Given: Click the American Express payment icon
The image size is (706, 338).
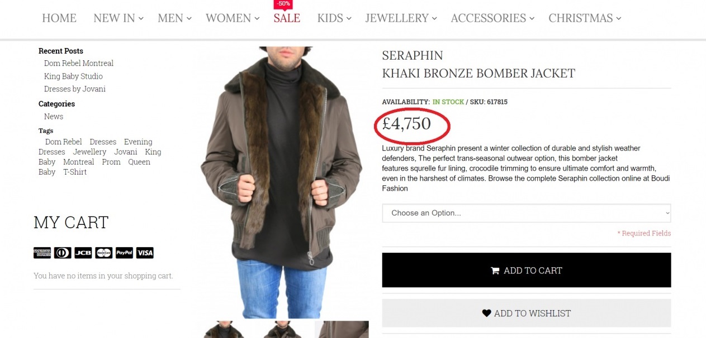Looking at the screenshot, I should coord(42,253).
